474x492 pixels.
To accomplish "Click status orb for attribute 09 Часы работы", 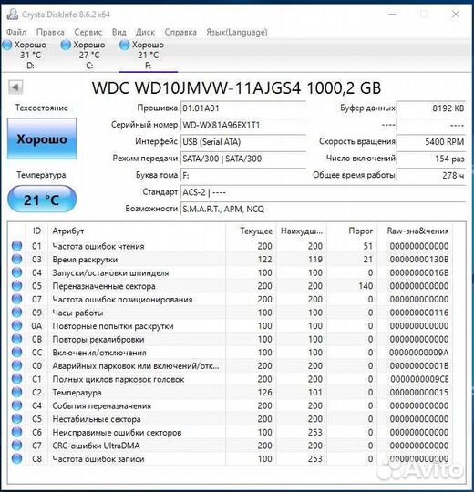I will point(17,313).
